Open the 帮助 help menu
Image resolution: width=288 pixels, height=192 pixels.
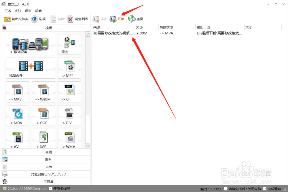[38, 11]
